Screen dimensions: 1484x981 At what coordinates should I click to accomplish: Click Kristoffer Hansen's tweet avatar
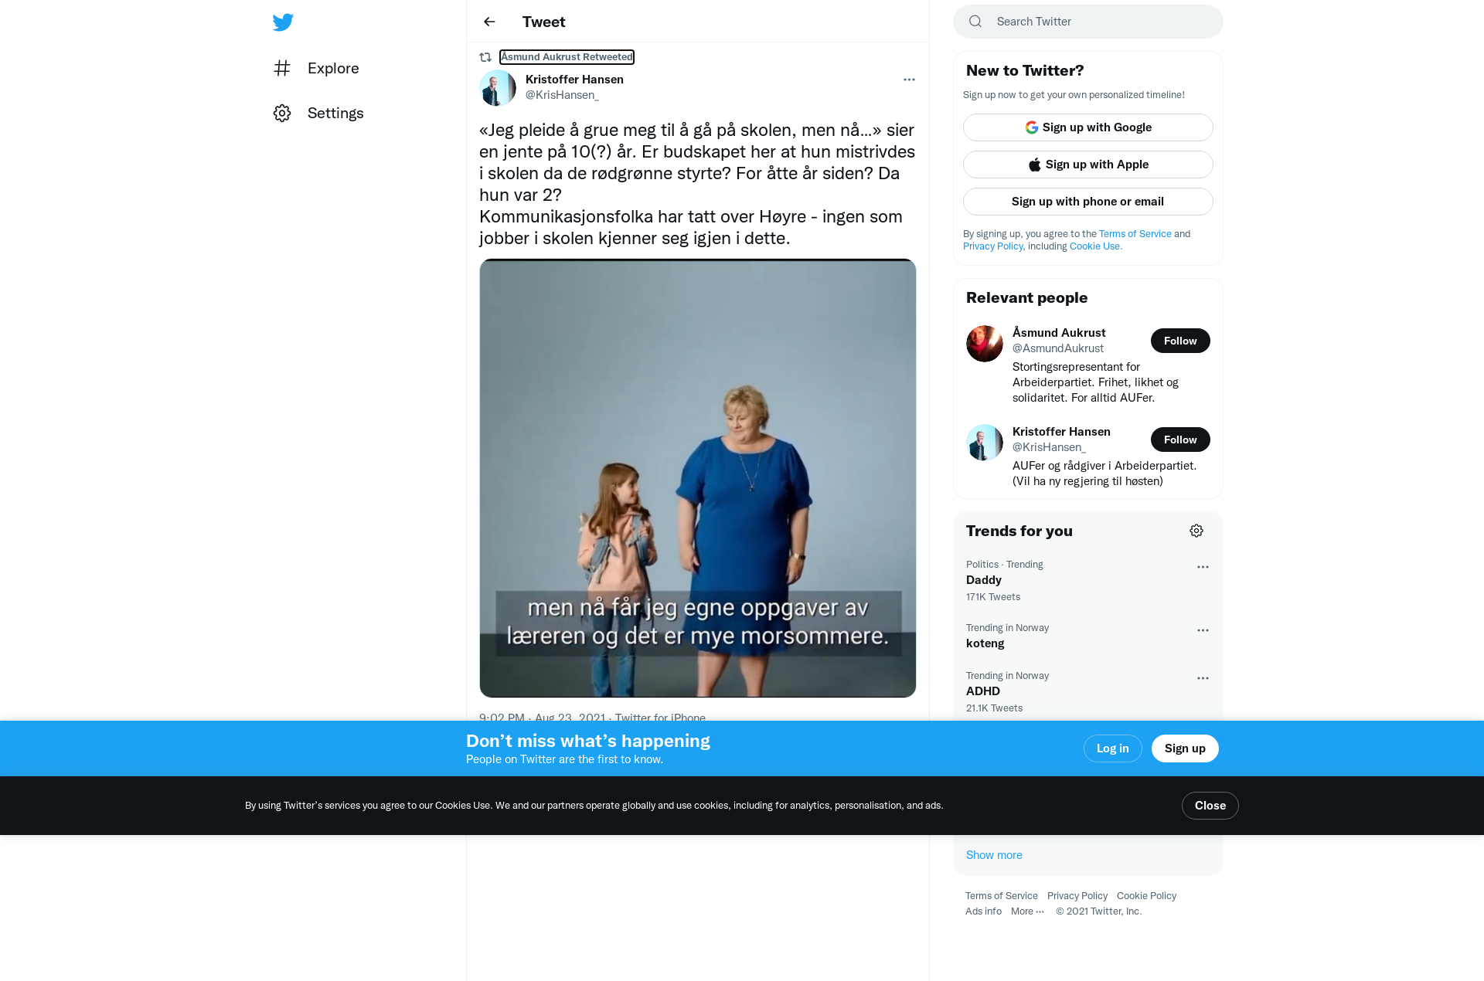tap(498, 88)
